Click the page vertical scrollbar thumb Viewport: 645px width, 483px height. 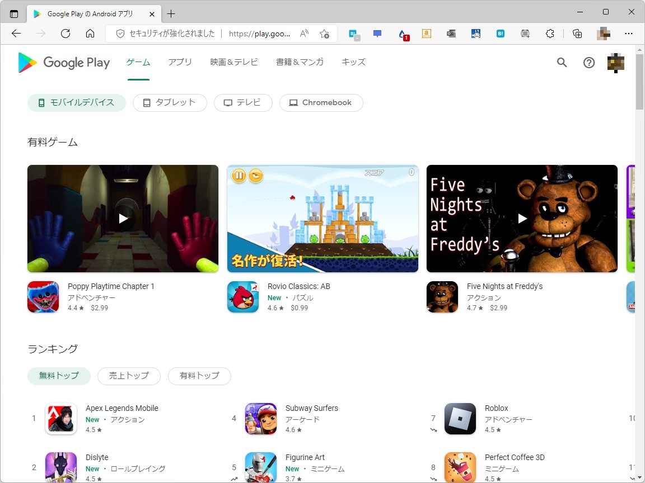[x=639, y=81]
